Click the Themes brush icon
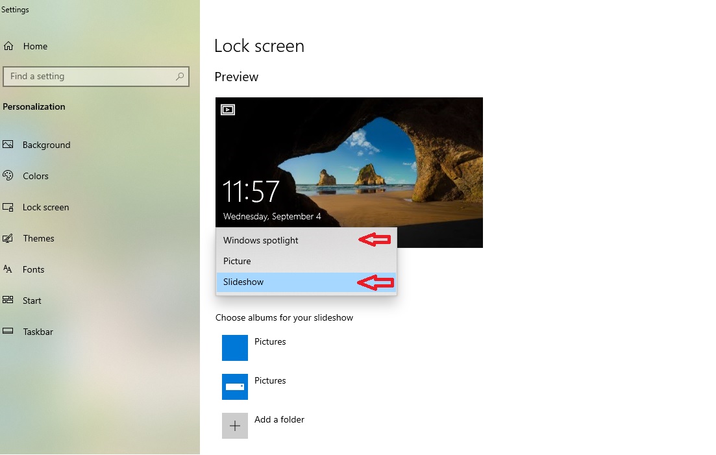716x455 pixels. coord(8,238)
